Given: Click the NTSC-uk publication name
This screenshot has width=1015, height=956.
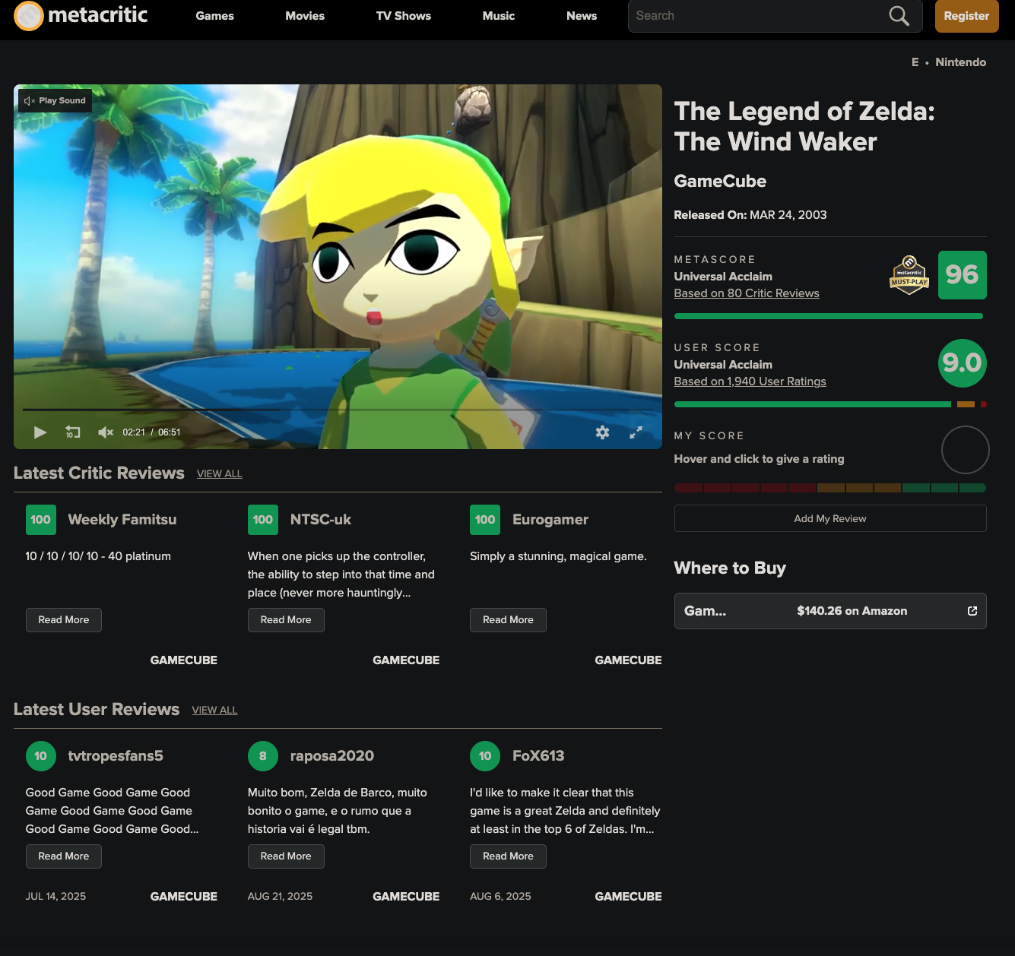Looking at the screenshot, I should 321,520.
